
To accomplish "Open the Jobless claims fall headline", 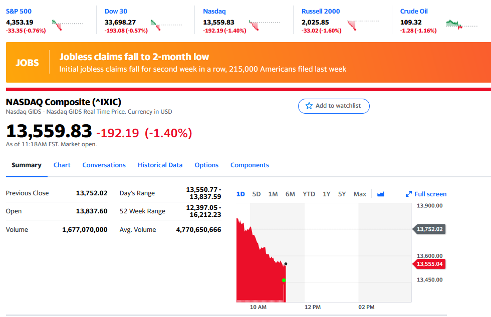I will 134,57.
